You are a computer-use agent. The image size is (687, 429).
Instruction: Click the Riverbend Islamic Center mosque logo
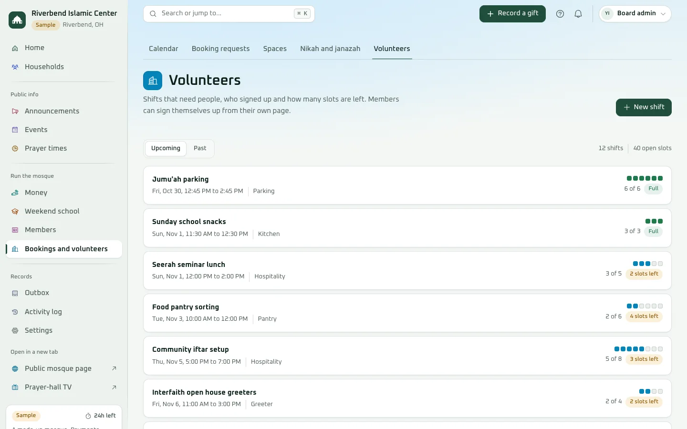[x=17, y=20]
